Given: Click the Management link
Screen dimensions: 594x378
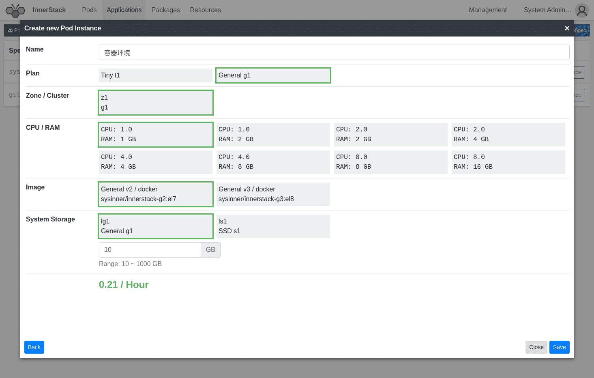Looking at the screenshot, I should 488,10.
